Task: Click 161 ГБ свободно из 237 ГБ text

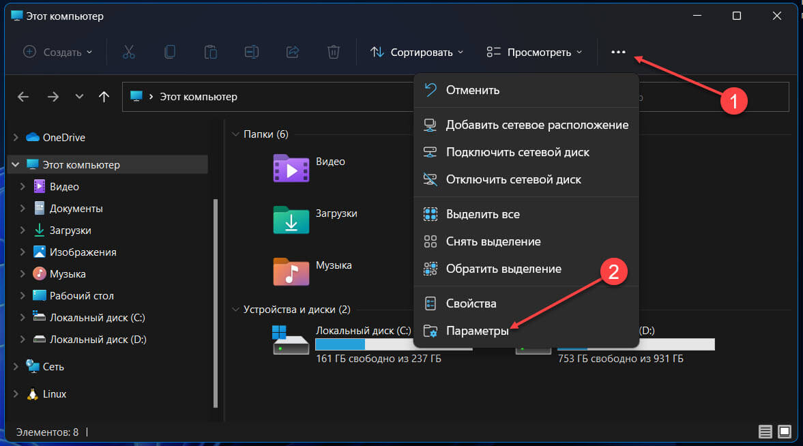Action: [x=379, y=359]
